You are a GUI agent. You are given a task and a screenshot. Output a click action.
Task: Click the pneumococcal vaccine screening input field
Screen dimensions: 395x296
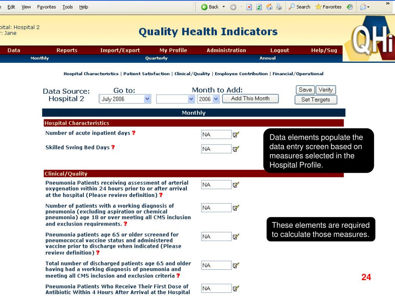pyautogui.click(x=216, y=236)
